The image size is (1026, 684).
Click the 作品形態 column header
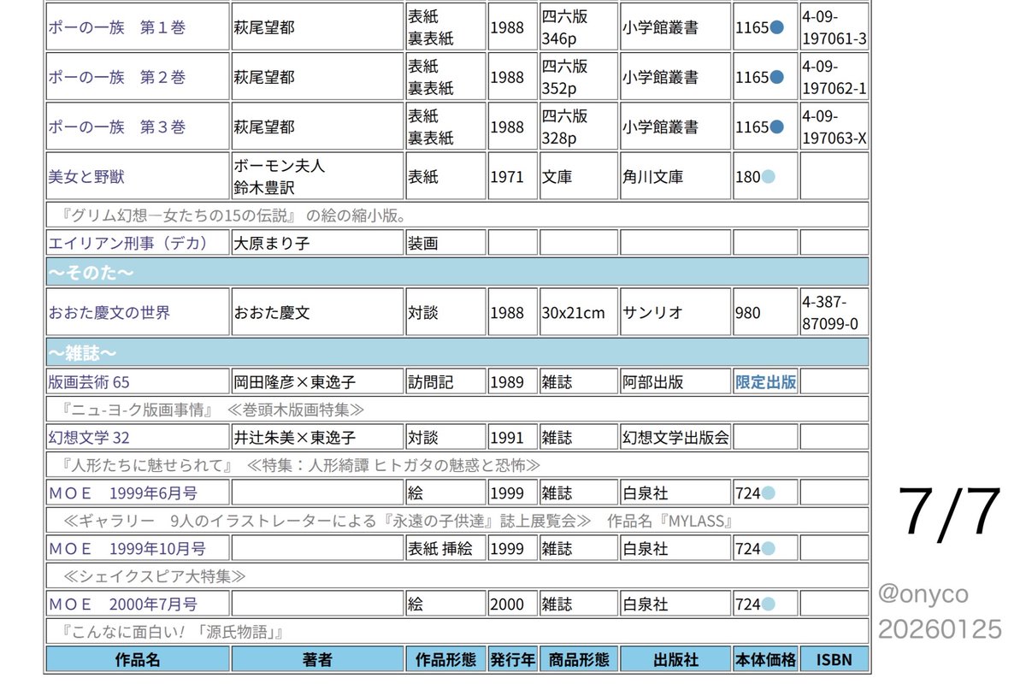pos(445,659)
